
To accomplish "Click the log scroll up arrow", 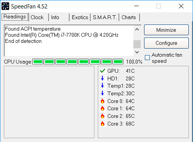I will (x=137, y=29).
